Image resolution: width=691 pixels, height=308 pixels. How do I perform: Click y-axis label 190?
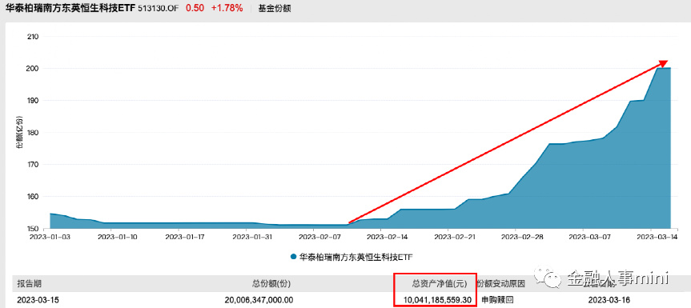33,101
